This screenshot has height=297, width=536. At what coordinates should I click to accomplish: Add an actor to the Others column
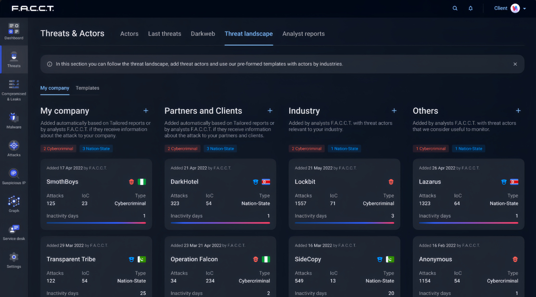[x=518, y=111]
